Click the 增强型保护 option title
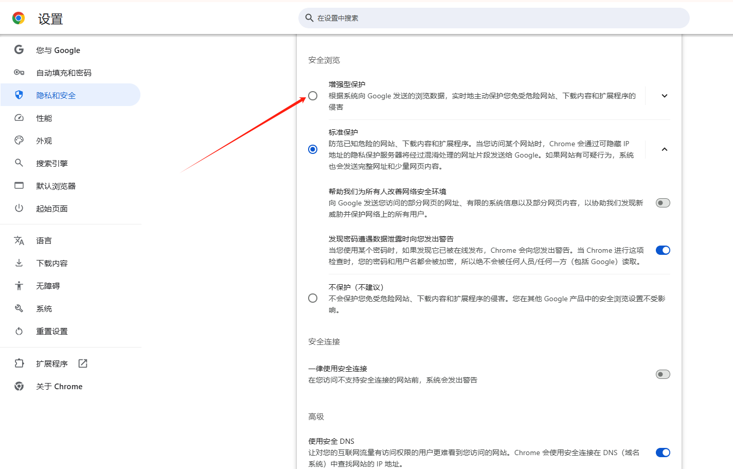The image size is (733, 469). pos(347,84)
